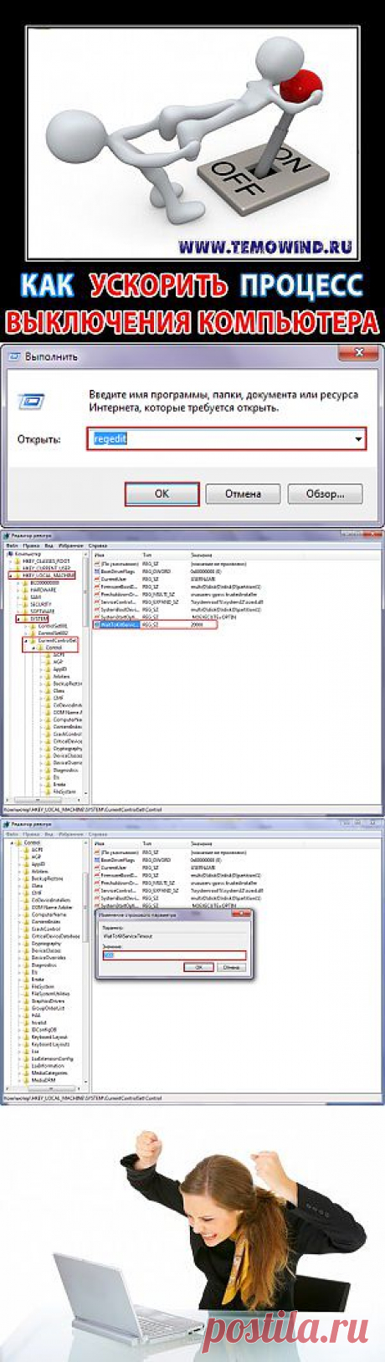Viewport: 385px width, 1362px height.
Task: Click the WaitToKillServiceTimeout string value icon, window without dialog
Action: [x=97, y=624]
